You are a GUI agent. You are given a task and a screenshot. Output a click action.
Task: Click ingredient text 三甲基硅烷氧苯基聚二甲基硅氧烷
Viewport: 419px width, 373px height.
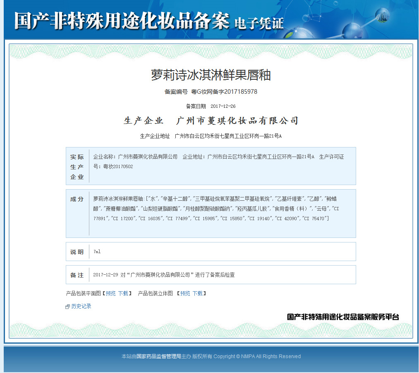pyautogui.click(x=232, y=199)
